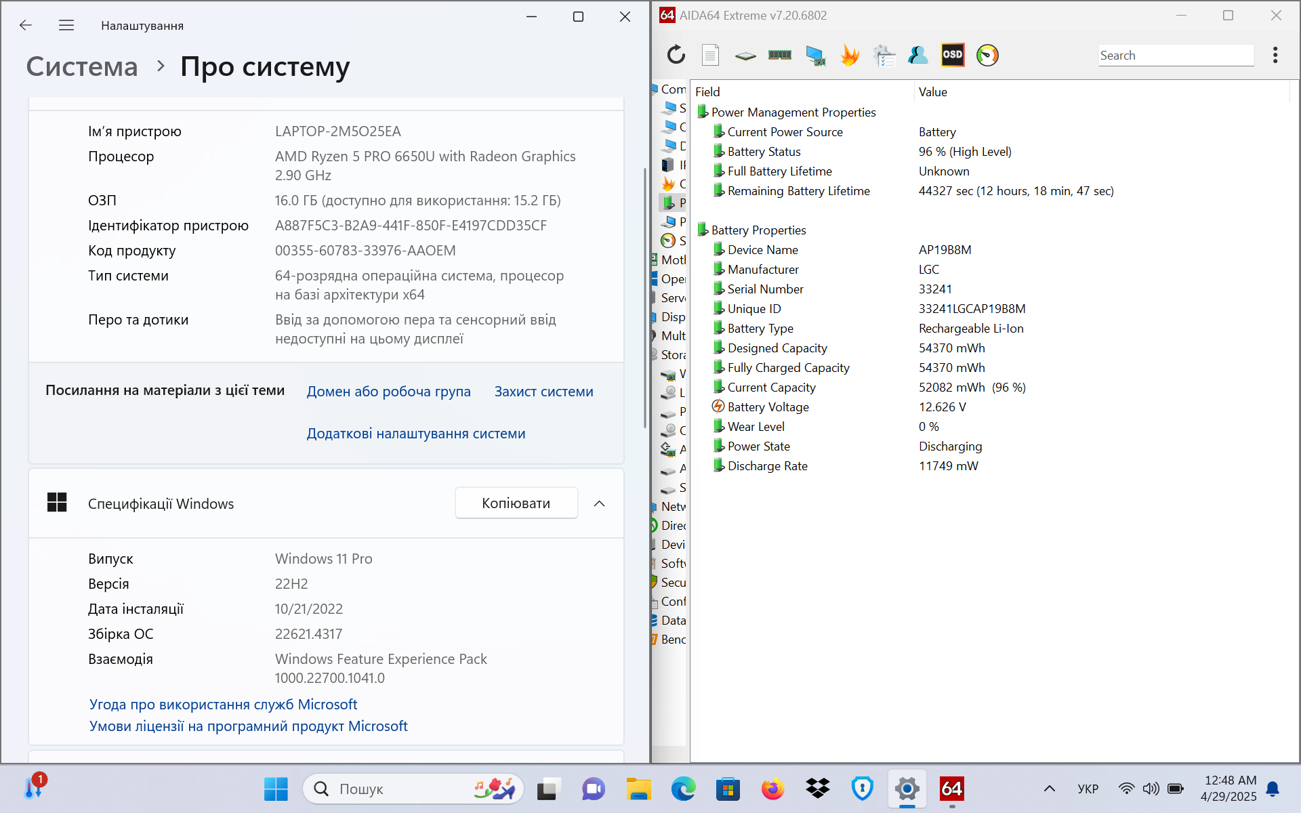1301x813 pixels.
Task: Open the AIDA64 preferences tools icon
Action: click(884, 55)
